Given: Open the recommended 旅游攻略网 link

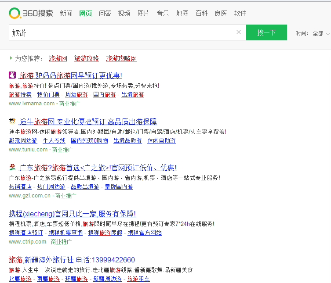Looking at the screenshot, I should click(121, 58).
